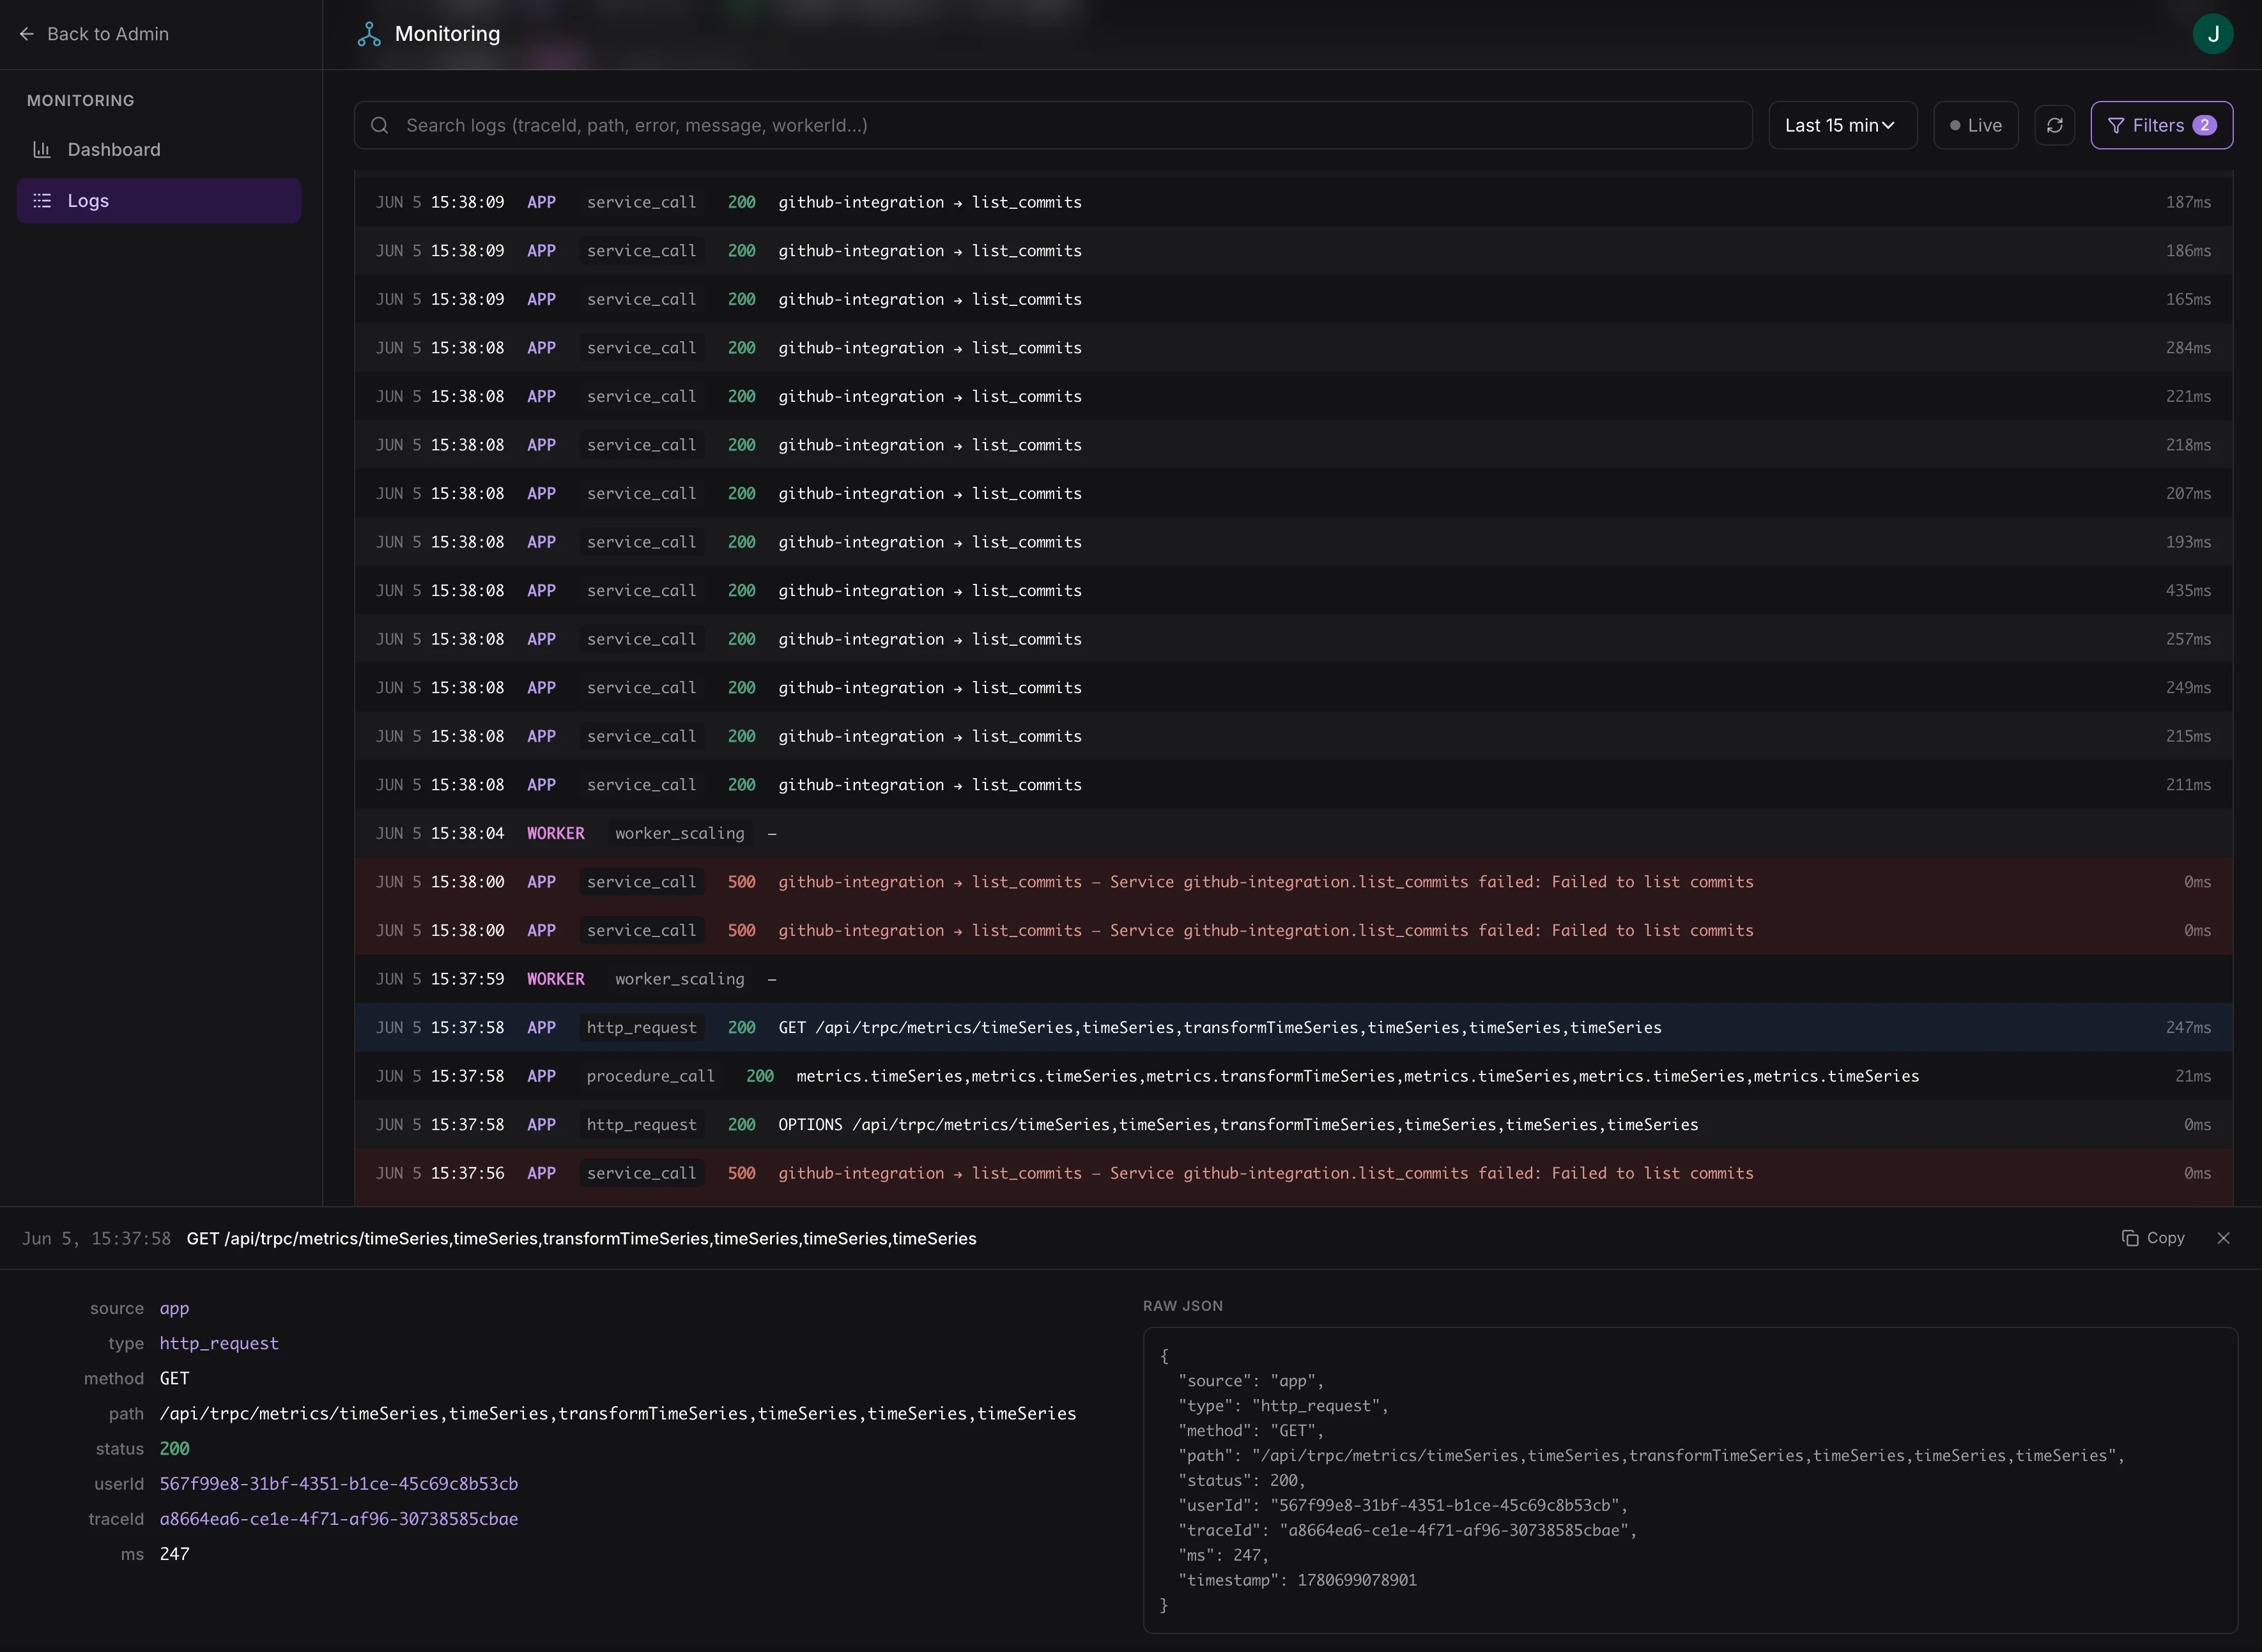The width and height of the screenshot is (2262, 1652).
Task: Select the 284ms list_commits log row
Action: point(1293,348)
